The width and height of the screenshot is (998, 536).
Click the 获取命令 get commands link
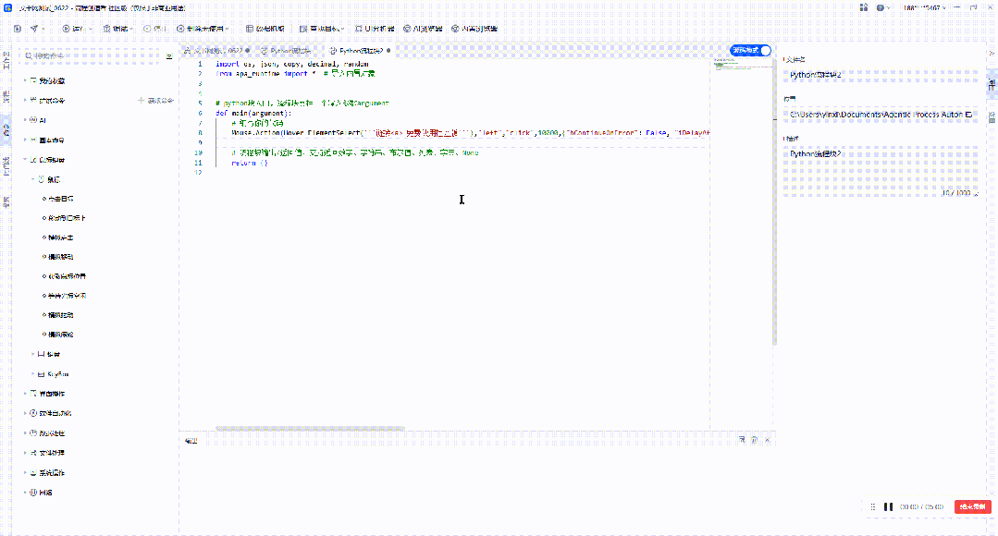tap(156, 101)
